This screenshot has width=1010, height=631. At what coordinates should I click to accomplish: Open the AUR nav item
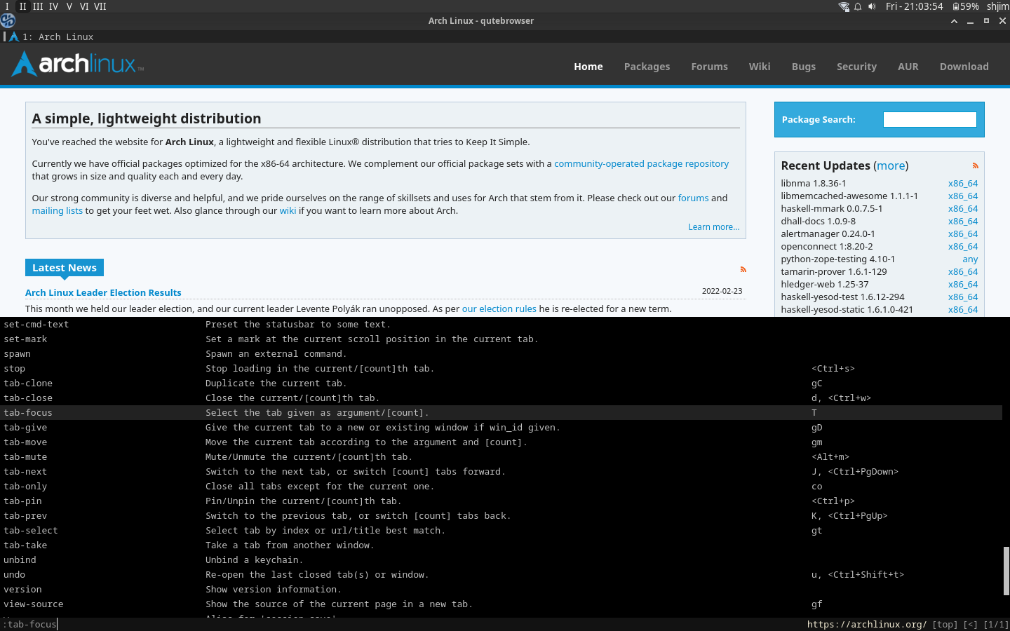click(x=908, y=67)
